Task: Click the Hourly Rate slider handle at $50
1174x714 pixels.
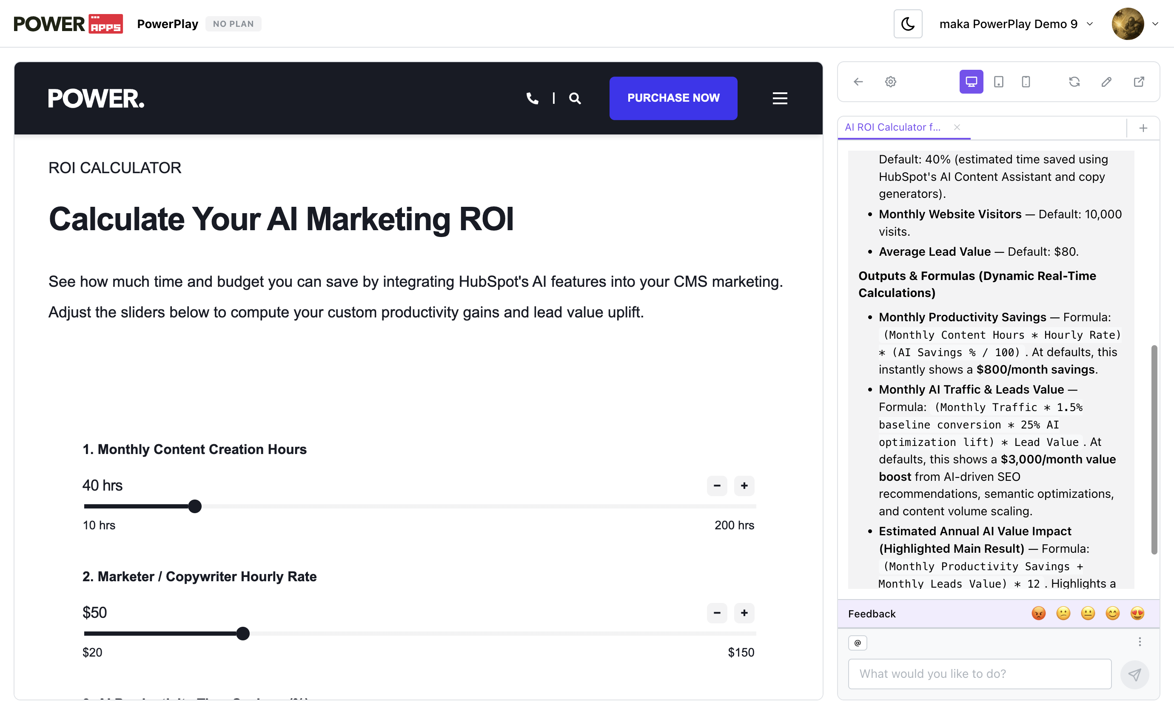Action: pyautogui.click(x=242, y=634)
